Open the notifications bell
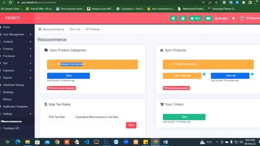This screenshot has width=260, height=146. point(233,18)
